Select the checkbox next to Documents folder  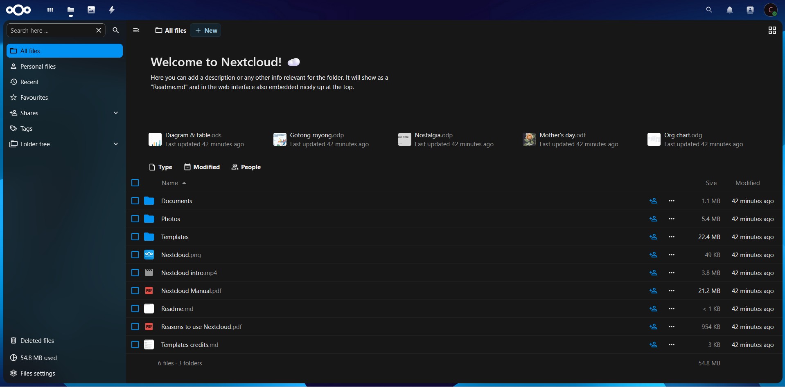135,201
